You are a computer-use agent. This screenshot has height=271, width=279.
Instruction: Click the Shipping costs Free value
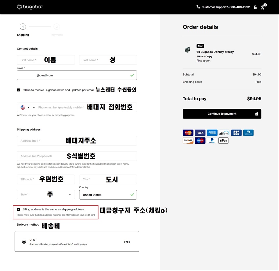pos(258,82)
